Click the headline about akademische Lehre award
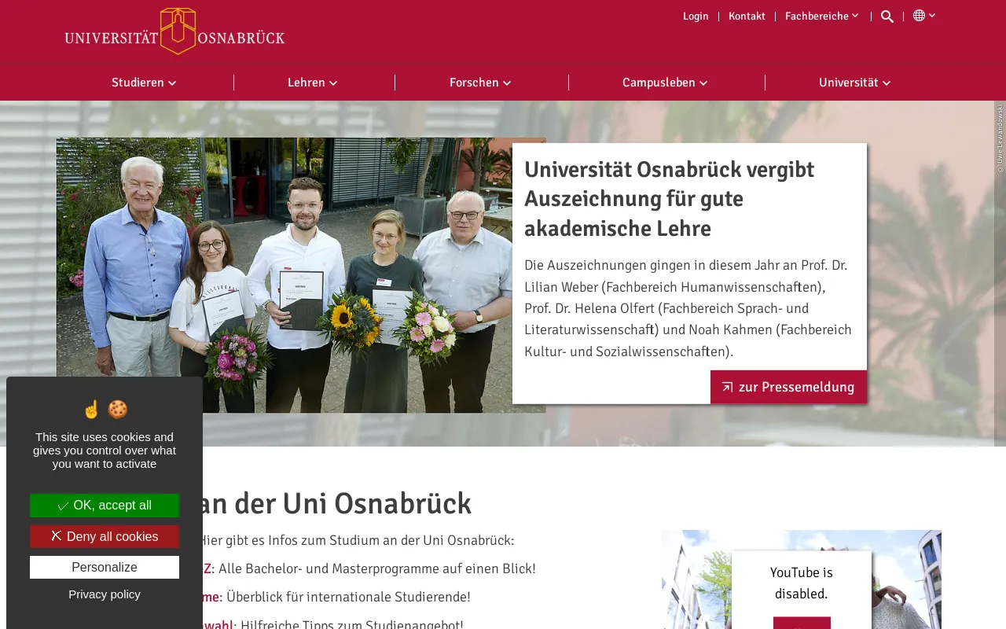The width and height of the screenshot is (1006, 629). click(669, 199)
